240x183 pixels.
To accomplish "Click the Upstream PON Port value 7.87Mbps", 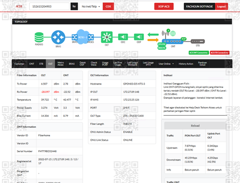I will pyautogui.click(x=190, y=146).
